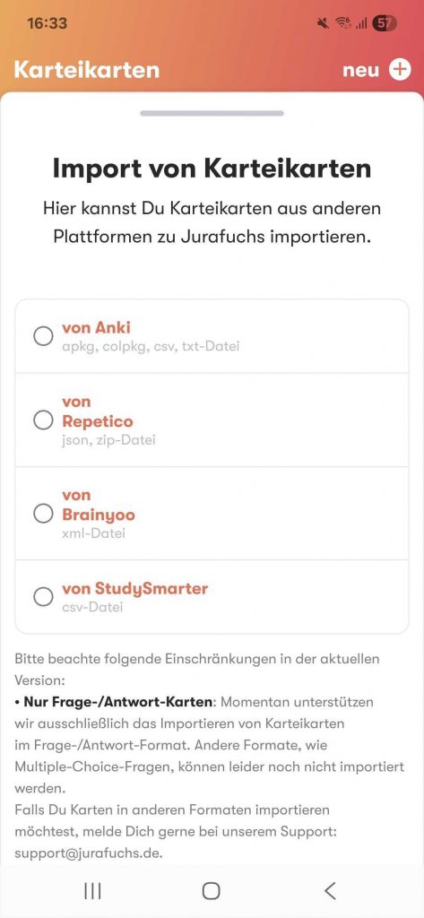Open Android recent apps navigation icon
This screenshot has height=918, width=424.
(92, 890)
